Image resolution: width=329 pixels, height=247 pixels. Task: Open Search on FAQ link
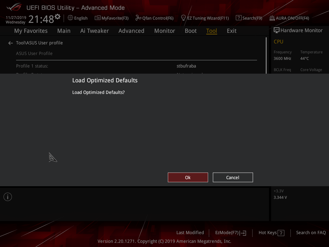tap(311, 233)
